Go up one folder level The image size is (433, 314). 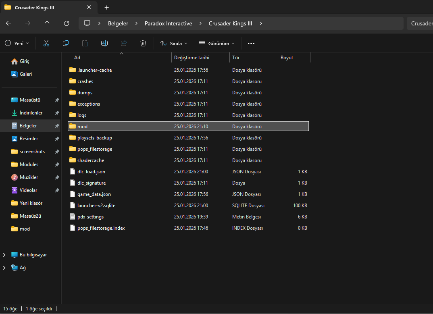pos(47,23)
